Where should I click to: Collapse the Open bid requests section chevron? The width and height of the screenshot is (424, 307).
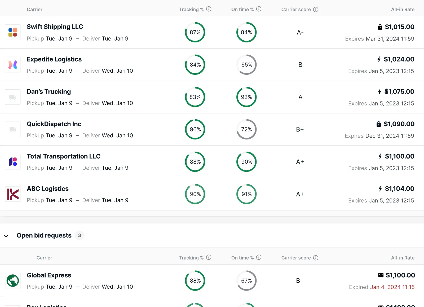click(6, 236)
